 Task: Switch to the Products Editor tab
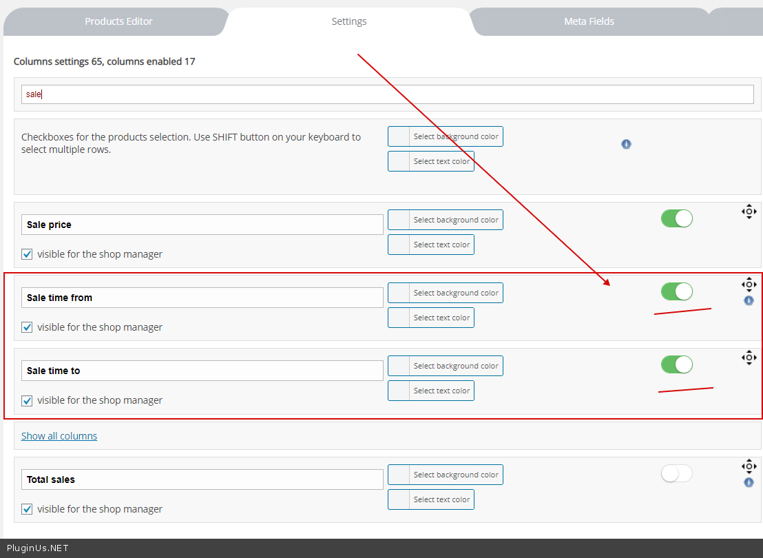click(118, 21)
